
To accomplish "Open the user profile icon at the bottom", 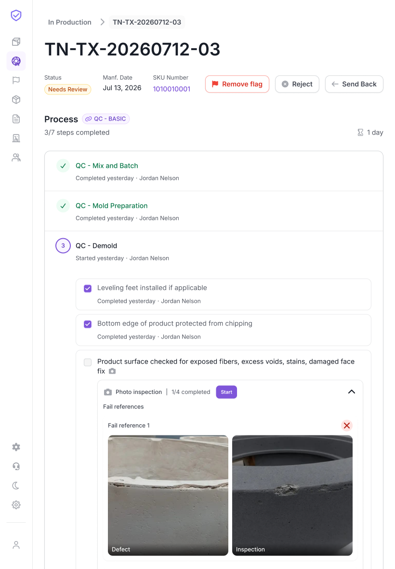I will 16,545.
